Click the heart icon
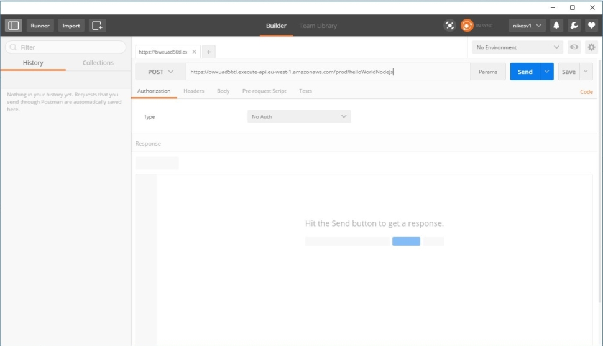The height and width of the screenshot is (346, 603). coord(591,26)
